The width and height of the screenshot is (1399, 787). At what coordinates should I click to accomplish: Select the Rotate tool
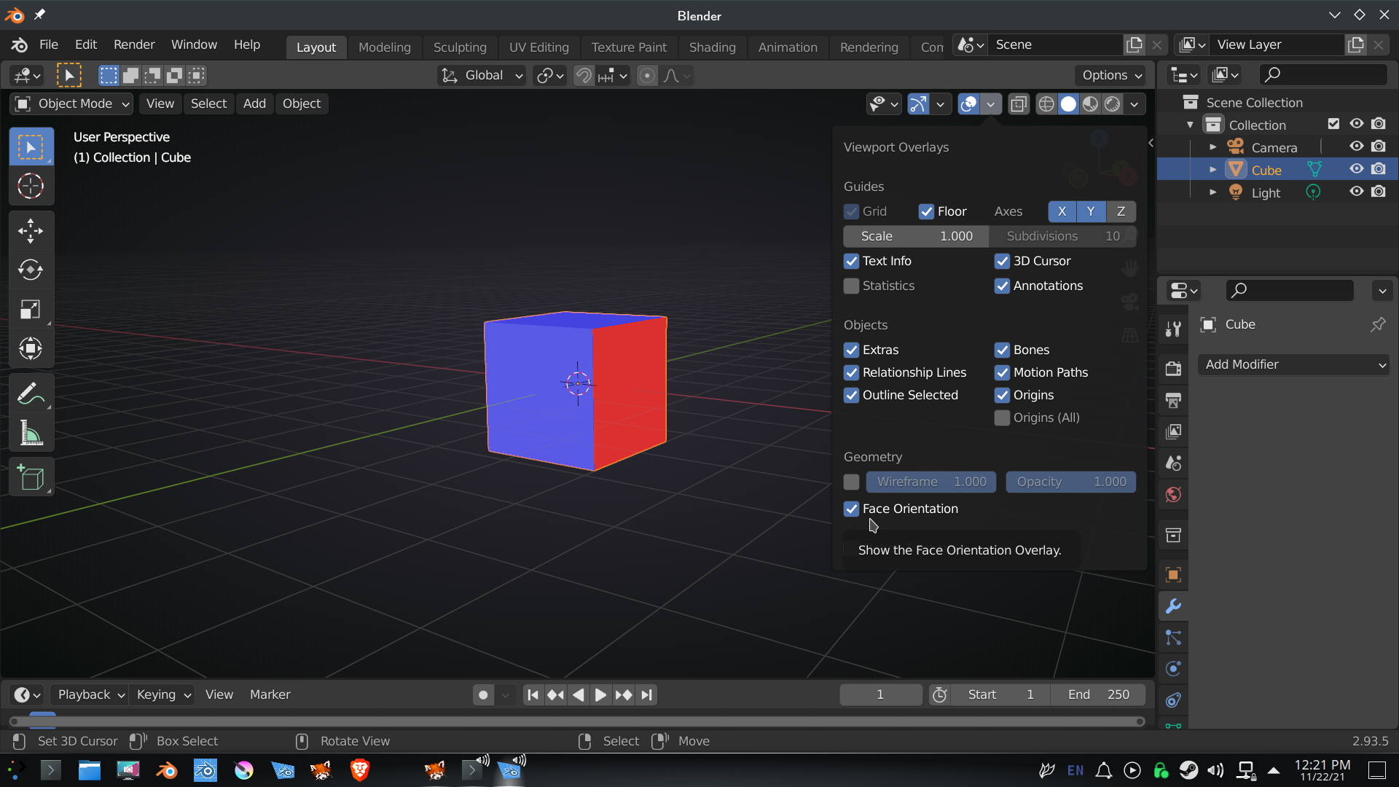31,270
